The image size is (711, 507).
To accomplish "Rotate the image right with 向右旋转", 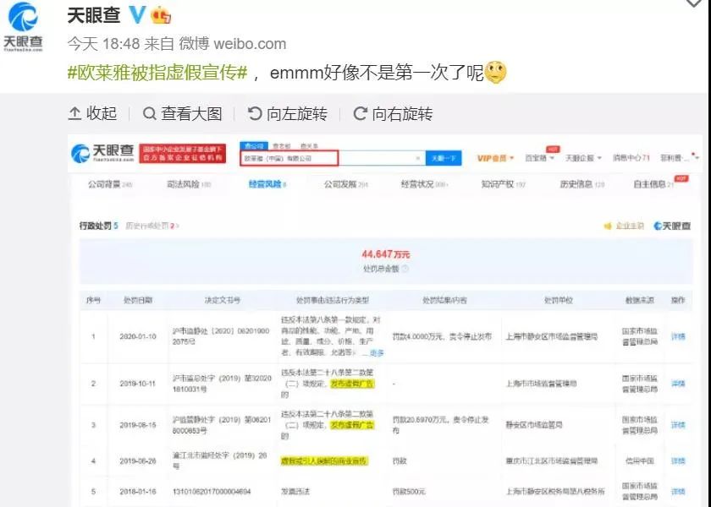I will (393, 113).
